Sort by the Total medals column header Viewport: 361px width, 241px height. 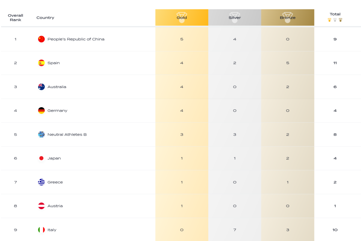pyautogui.click(x=335, y=17)
